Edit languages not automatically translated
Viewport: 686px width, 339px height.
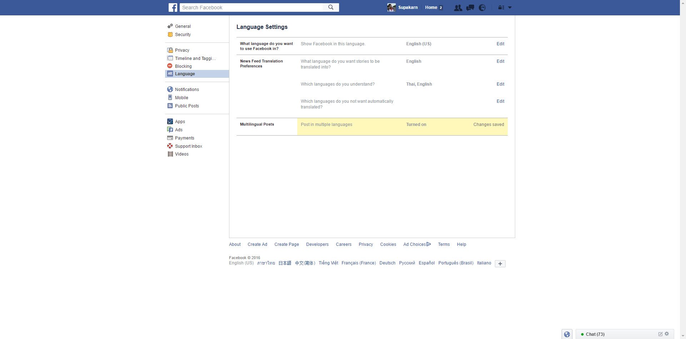point(500,101)
